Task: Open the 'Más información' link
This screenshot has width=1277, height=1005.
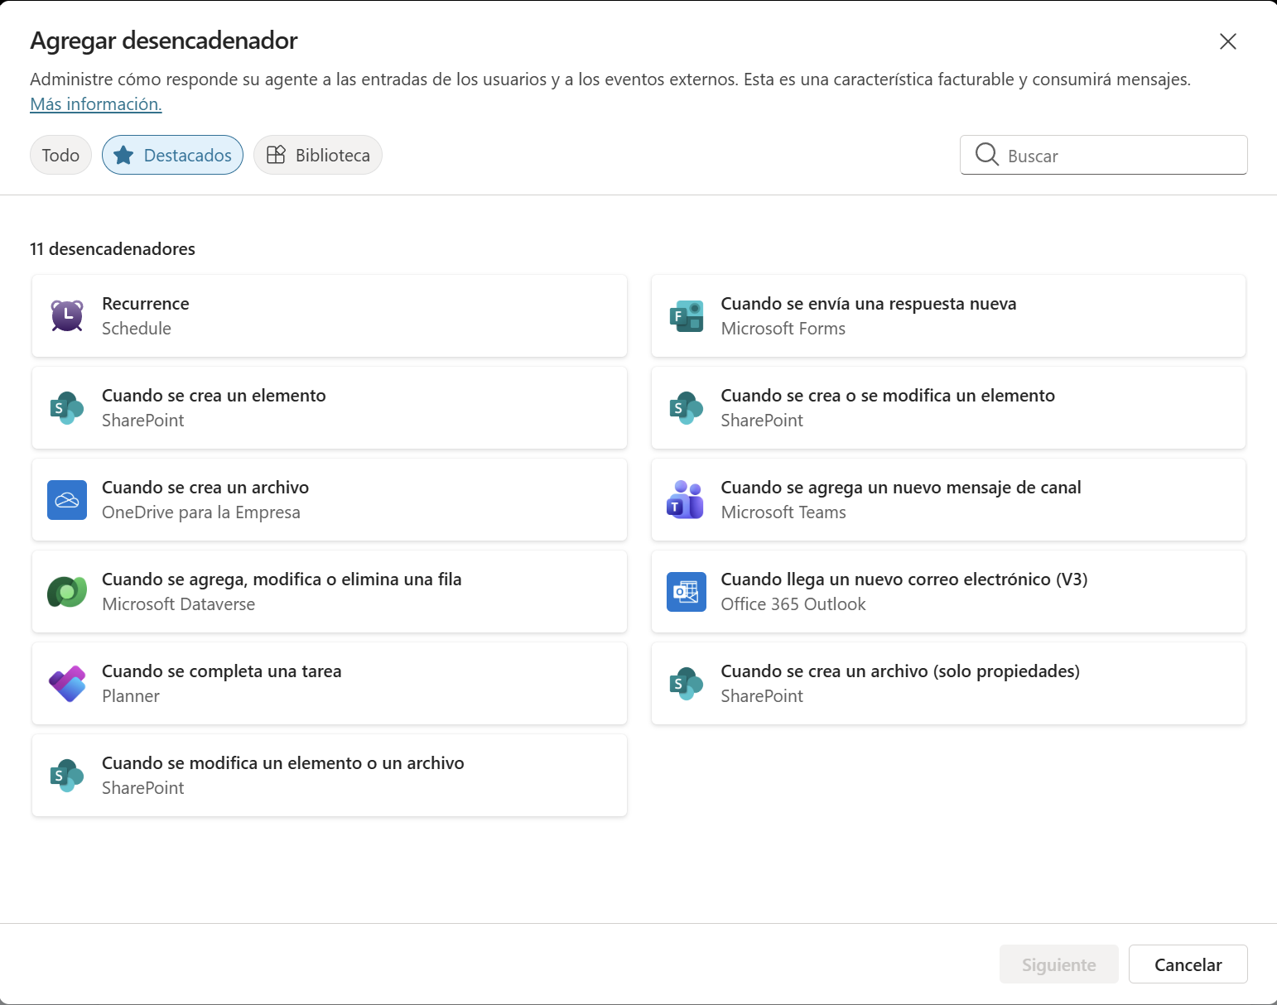Action: click(x=95, y=103)
